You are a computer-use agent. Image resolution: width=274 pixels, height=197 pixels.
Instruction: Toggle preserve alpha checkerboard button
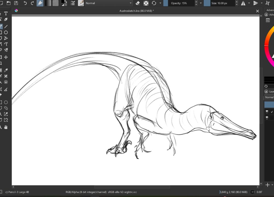146,3
